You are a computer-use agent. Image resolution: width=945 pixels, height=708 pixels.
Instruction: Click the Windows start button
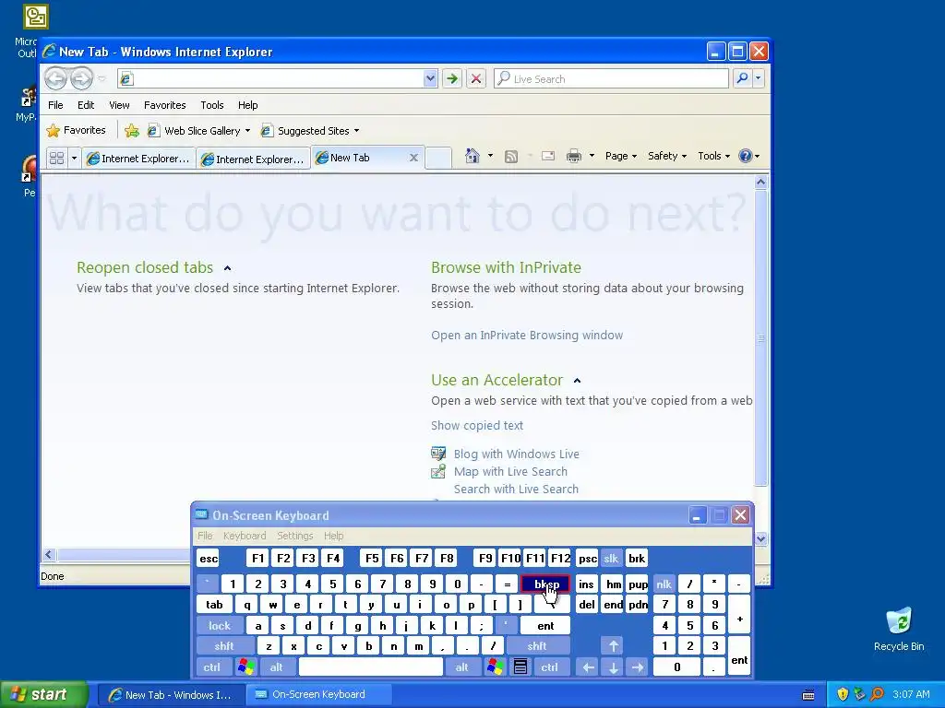(43, 694)
